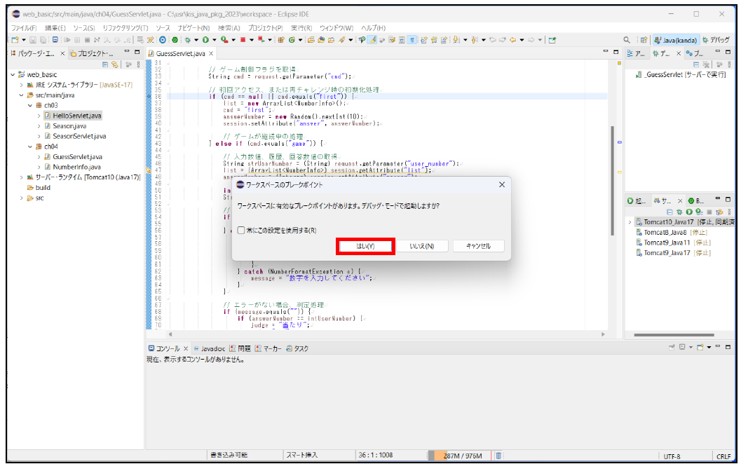
Task: Select HelloServlet.java in the package tree
Action: [76, 116]
